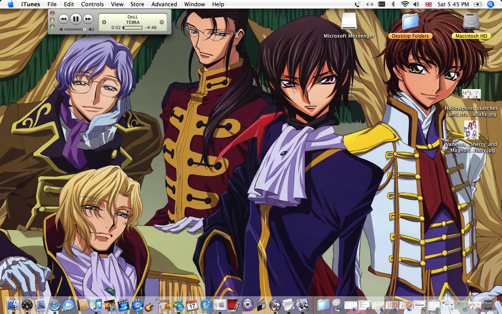The height and width of the screenshot is (314, 502).
Task: Click the iTunes icon in the Dock
Action: point(96,305)
